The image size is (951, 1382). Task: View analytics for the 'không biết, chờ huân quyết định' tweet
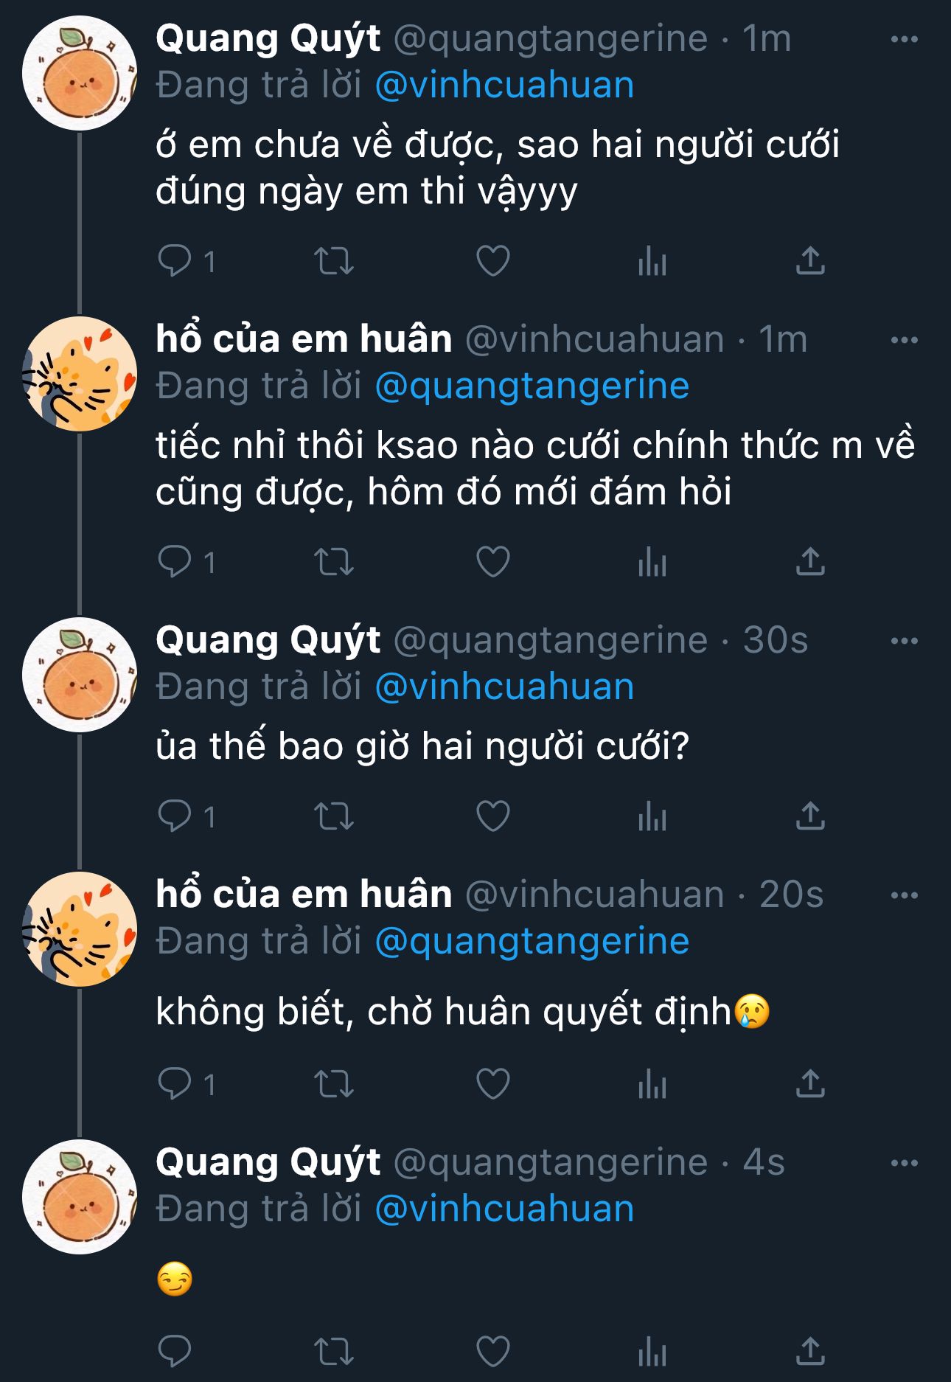652,1085
